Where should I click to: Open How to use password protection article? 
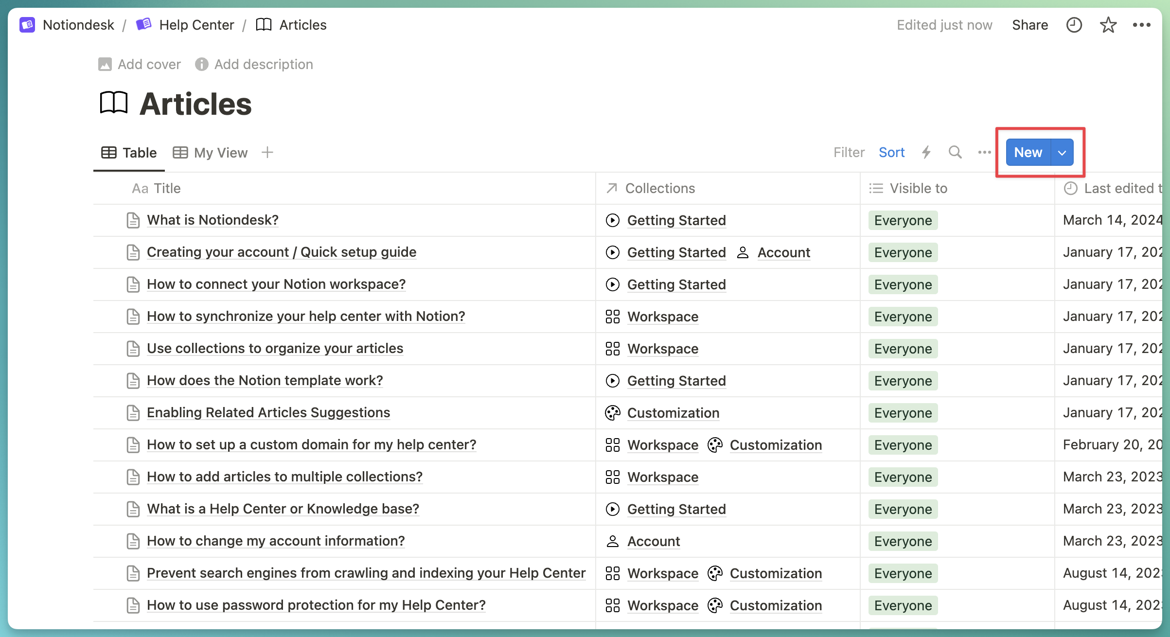[x=316, y=605]
